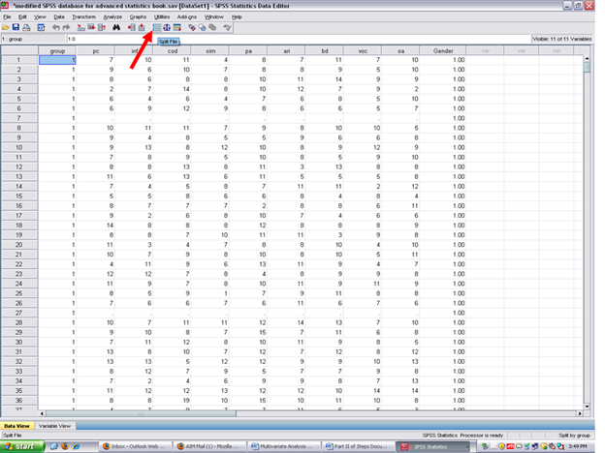Select the Gender column header
The image size is (605, 453).
(443, 49)
